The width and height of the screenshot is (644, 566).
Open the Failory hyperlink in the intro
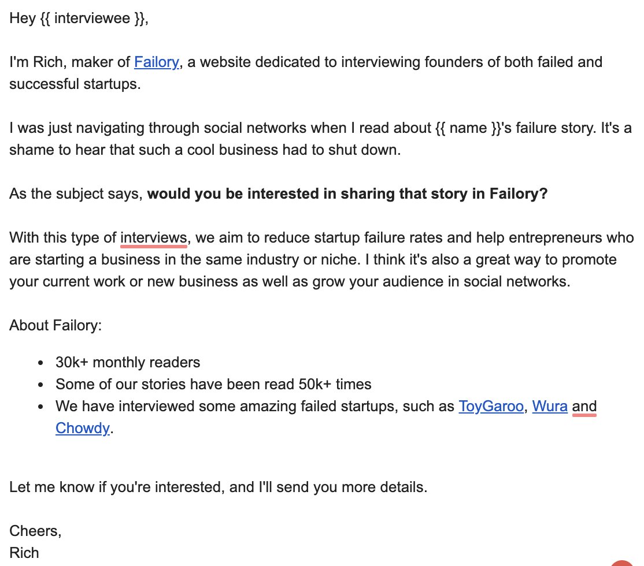[157, 62]
